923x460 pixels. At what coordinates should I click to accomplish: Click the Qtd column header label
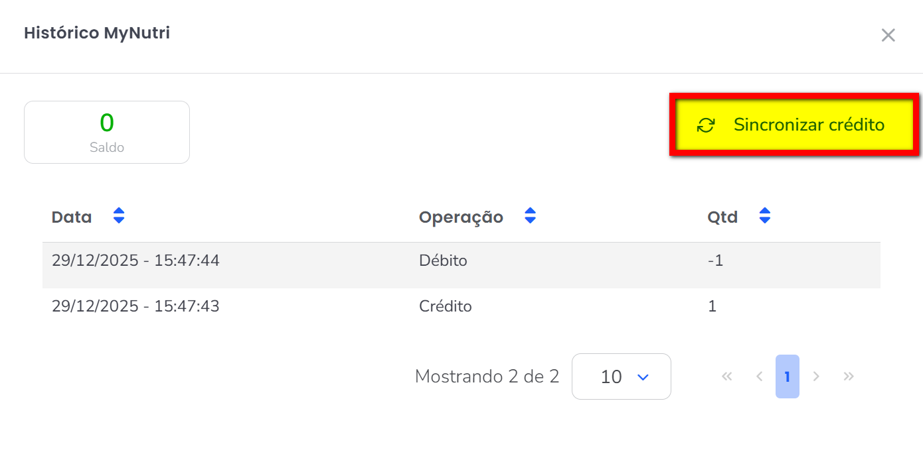[722, 217]
